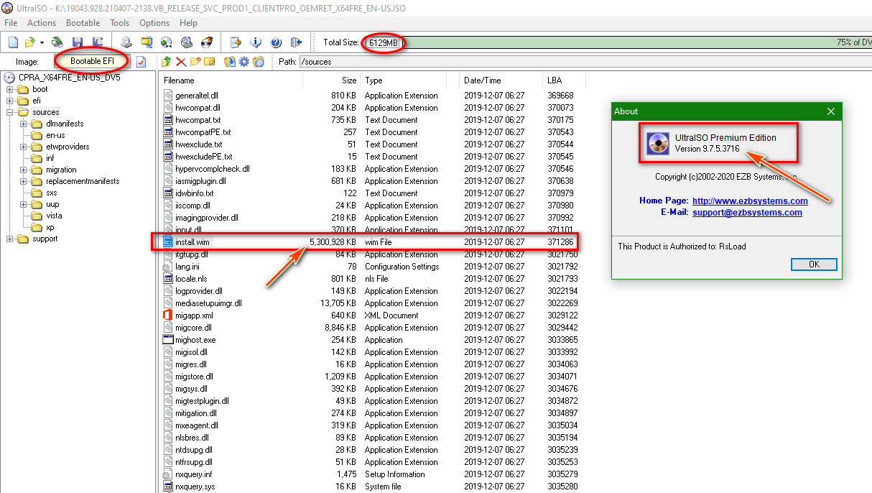Expand the replacementmanifests subfolder
The image size is (872, 493).
[x=24, y=181]
